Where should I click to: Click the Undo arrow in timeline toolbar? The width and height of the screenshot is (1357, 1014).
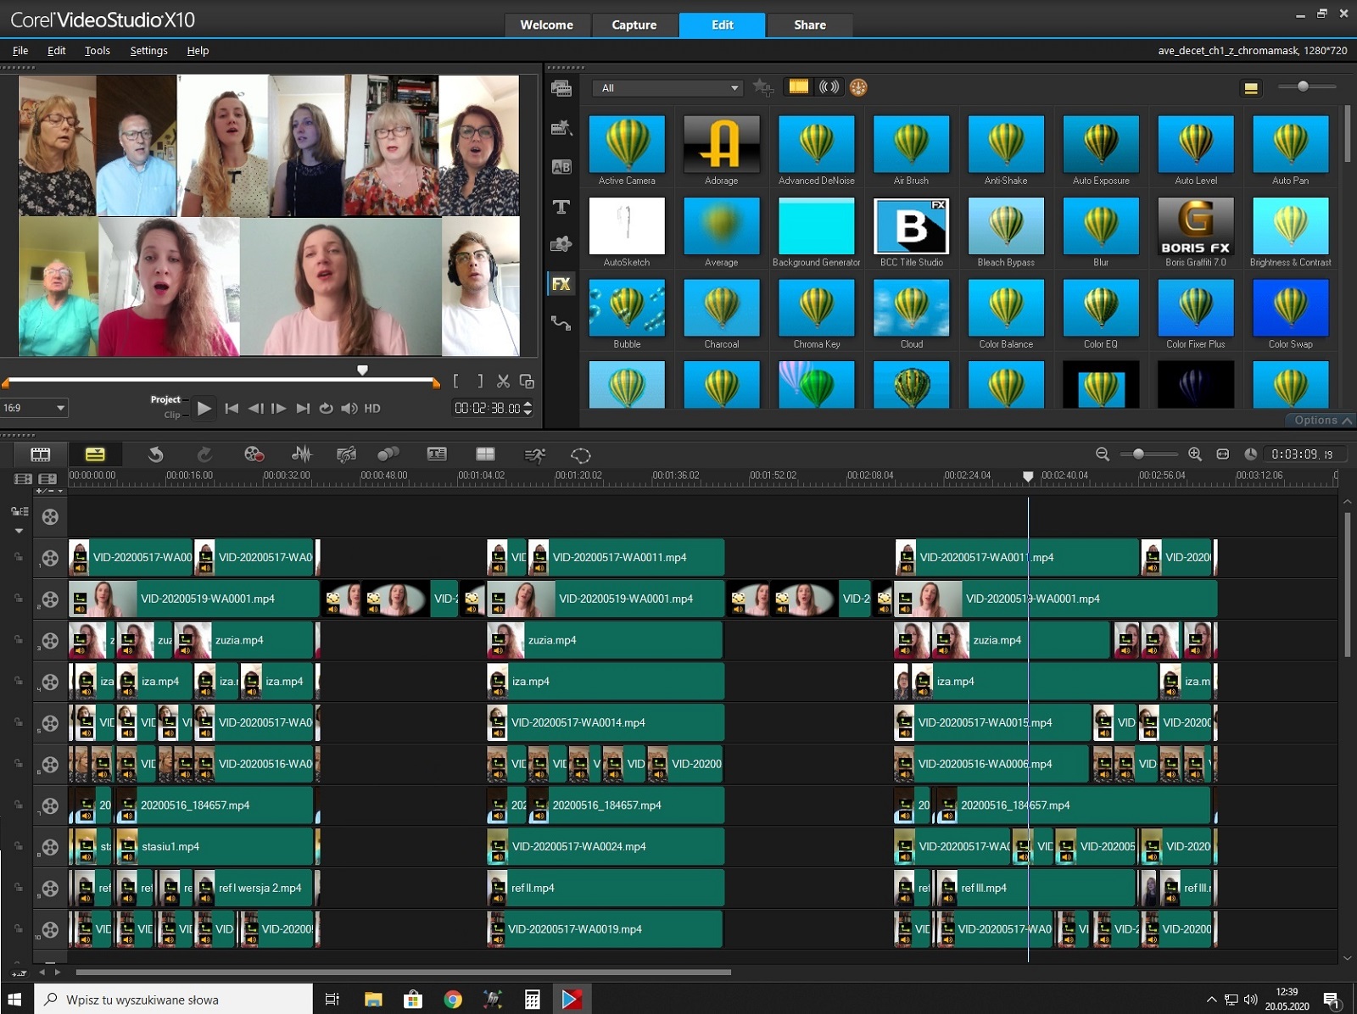[x=155, y=454]
